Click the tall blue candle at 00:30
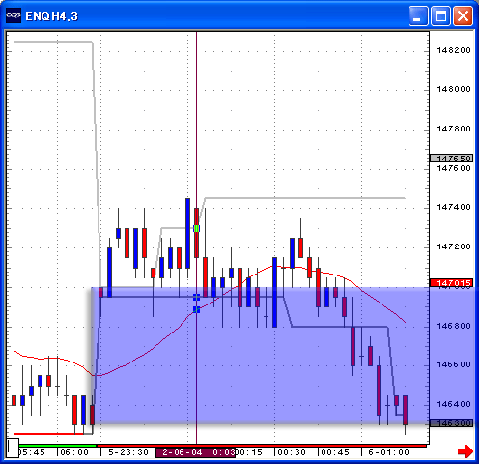This screenshot has height=464, width=479. [x=274, y=292]
